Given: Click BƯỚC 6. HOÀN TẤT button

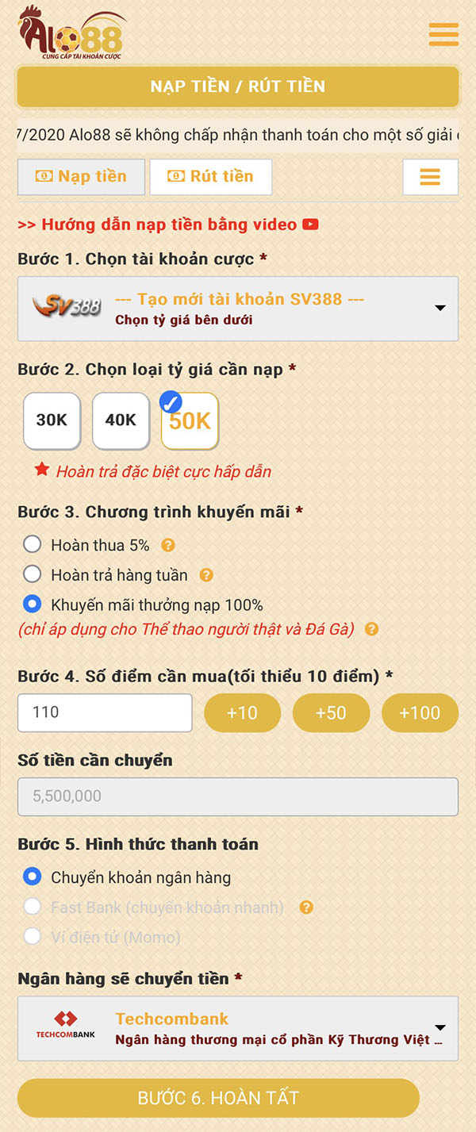Looking at the screenshot, I should 238,1098.
